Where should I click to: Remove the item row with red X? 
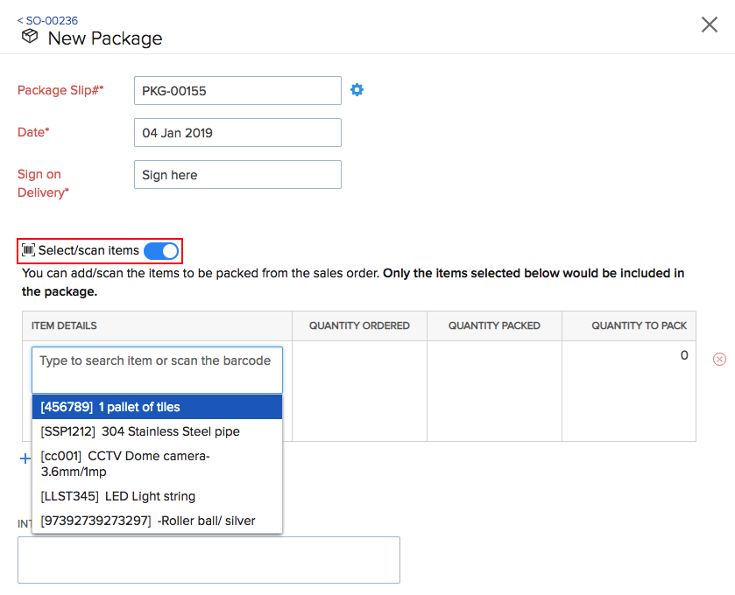(x=719, y=359)
